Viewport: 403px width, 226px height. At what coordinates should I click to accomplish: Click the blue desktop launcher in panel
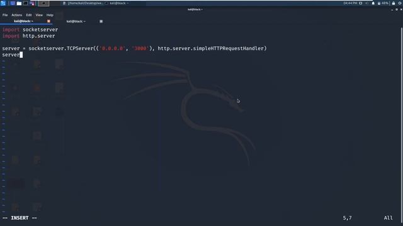[x=13, y=3]
